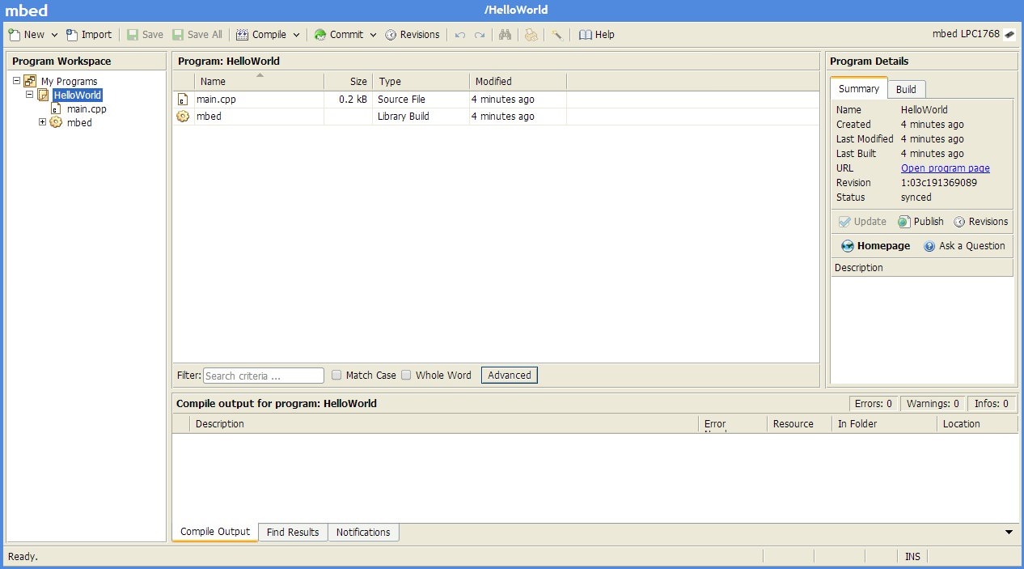Sort file list by Name column
Image resolution: width=1024 pixels, height=569 pixels.
259,81
